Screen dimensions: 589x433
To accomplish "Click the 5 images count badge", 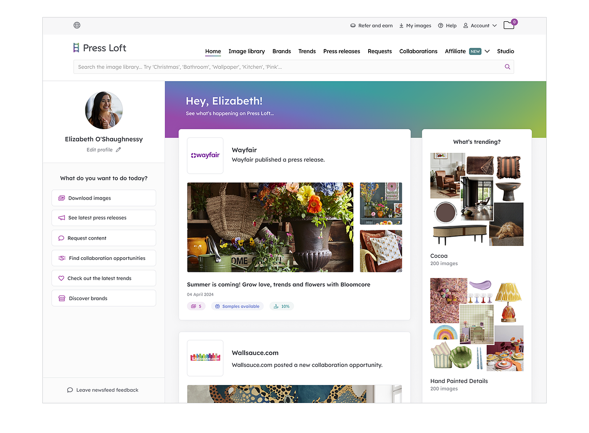I will point(196,306).
